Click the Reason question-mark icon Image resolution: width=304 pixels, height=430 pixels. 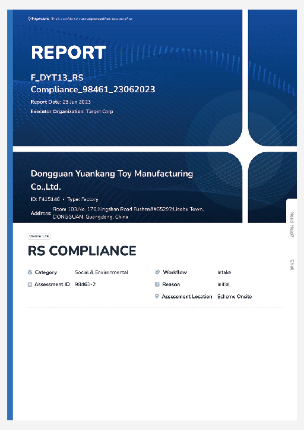[x=157, y=284]
